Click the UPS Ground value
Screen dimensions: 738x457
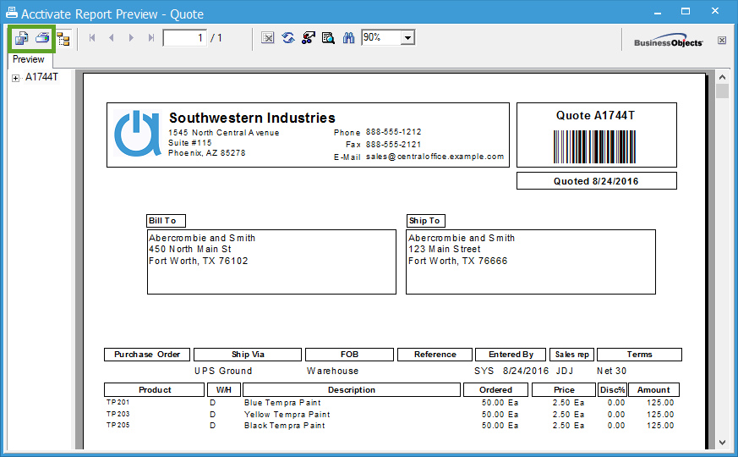(223, 371)
